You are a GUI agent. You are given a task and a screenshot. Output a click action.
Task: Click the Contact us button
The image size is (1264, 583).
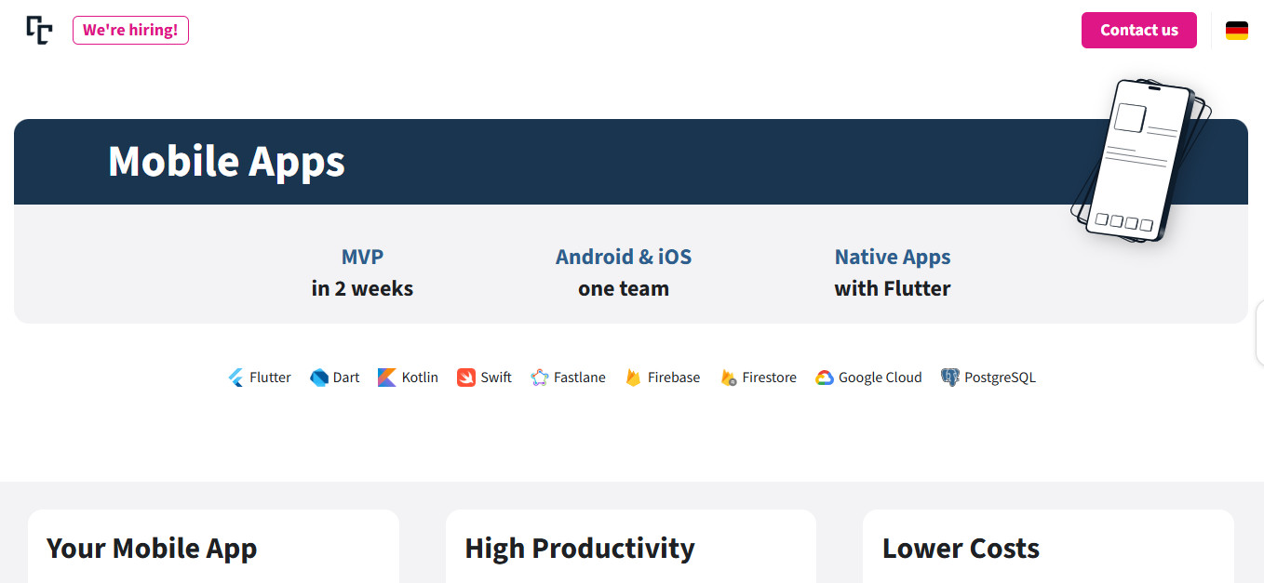click(x=1139, y=30)
